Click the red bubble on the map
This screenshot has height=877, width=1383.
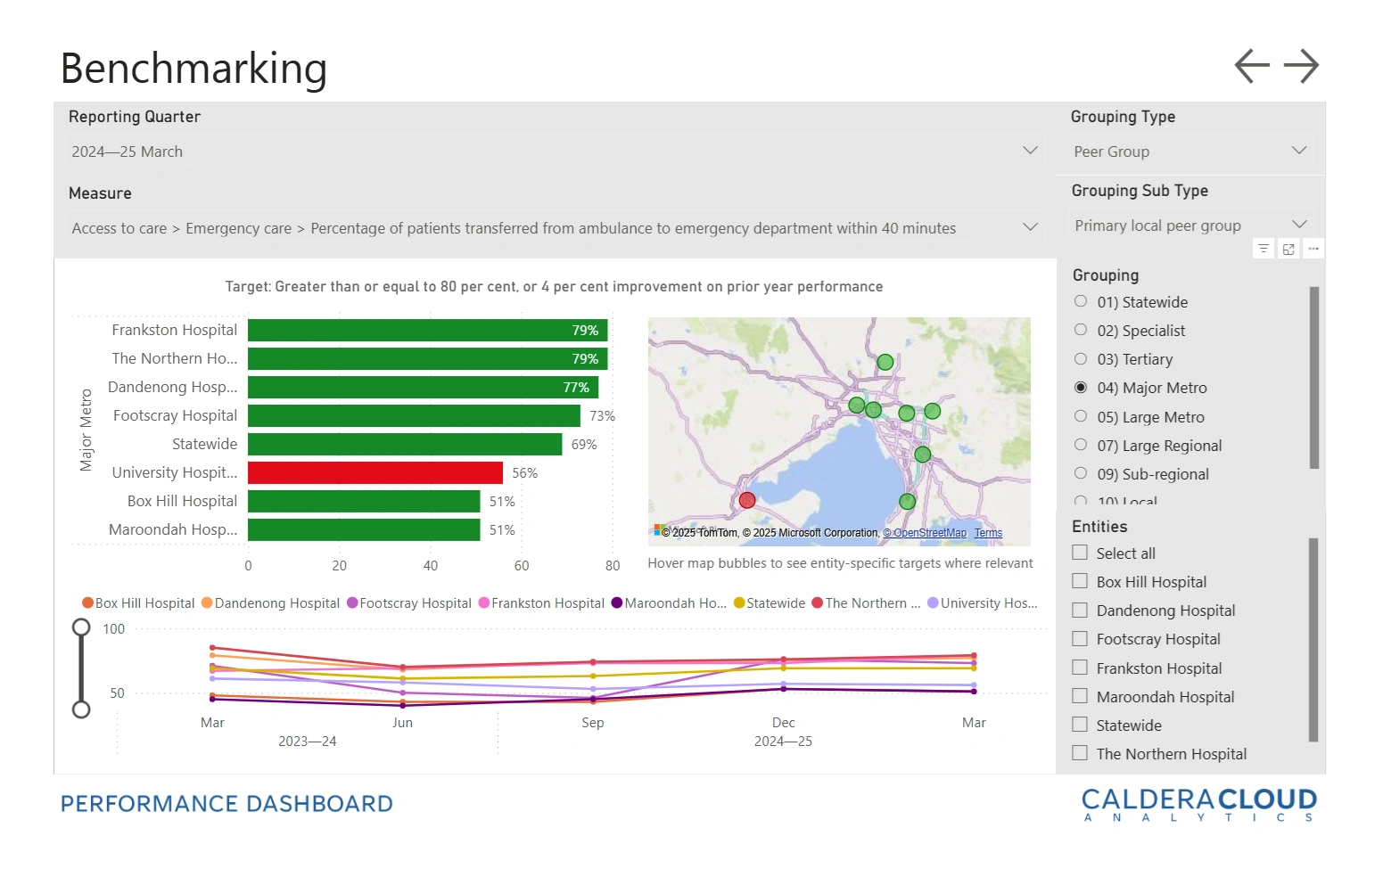(747, 500)
